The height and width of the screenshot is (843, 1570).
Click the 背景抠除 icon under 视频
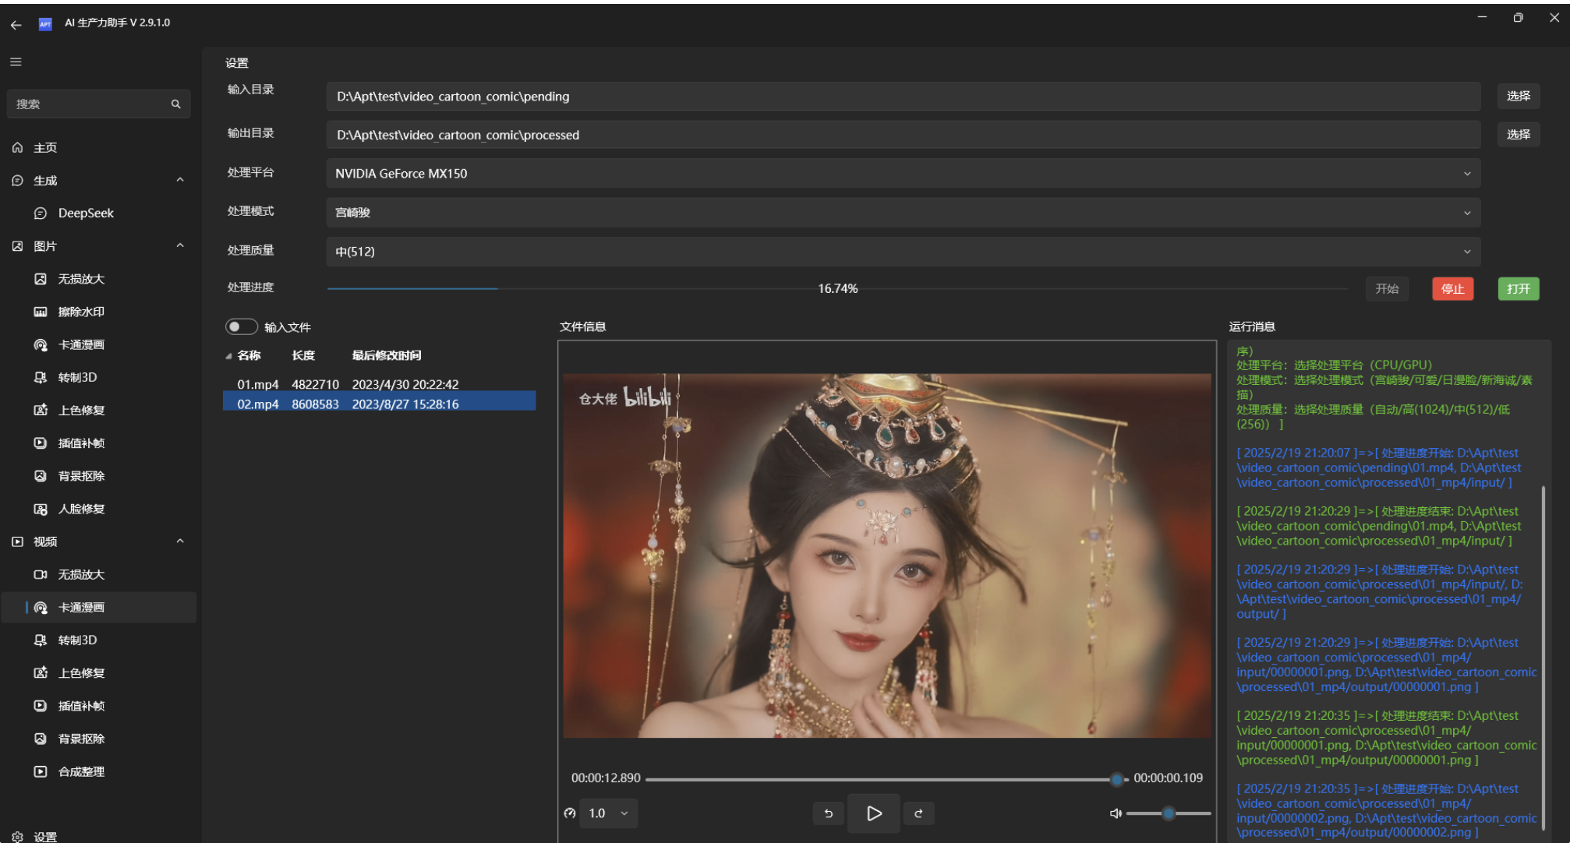[41, 738]
